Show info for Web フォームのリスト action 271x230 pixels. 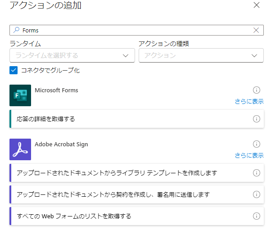[257, 216]
